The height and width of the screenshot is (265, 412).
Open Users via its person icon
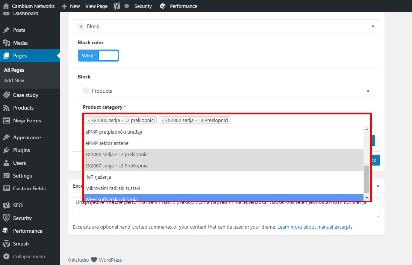tap(6, 163)
